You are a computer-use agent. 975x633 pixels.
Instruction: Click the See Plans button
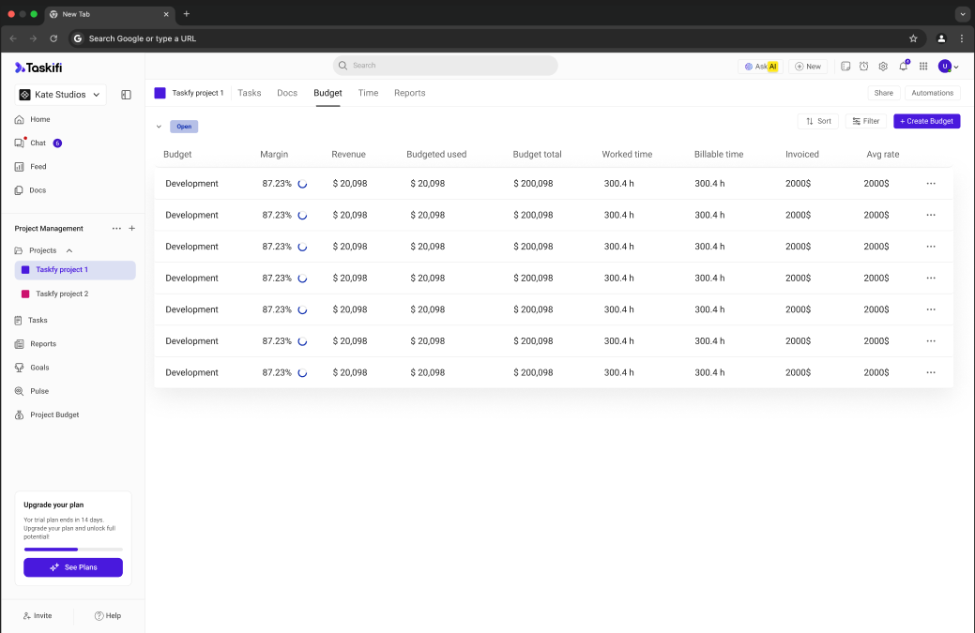pyautogui.click(x=73, y=567)
